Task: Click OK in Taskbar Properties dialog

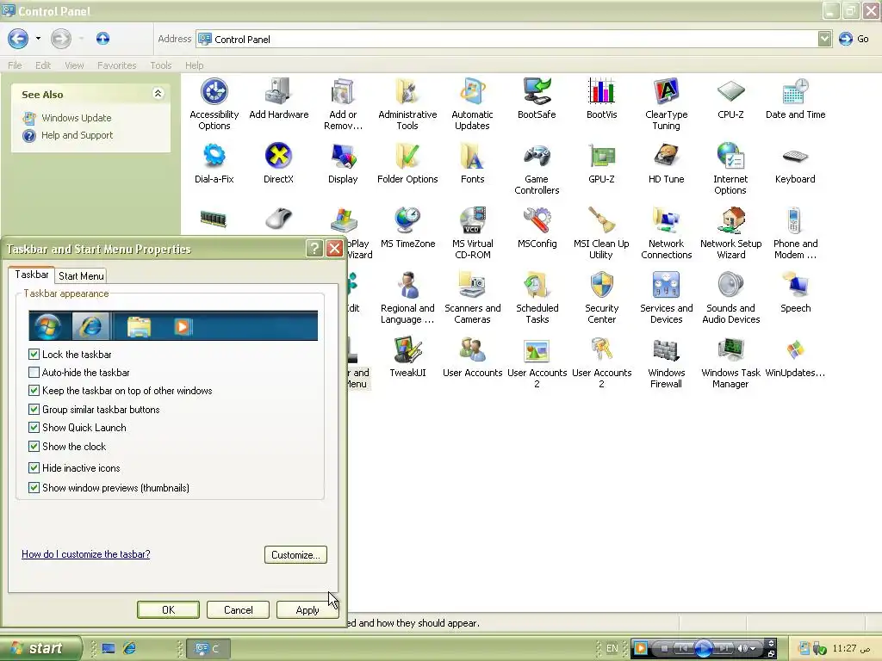Action: click(x=168, y=610)
